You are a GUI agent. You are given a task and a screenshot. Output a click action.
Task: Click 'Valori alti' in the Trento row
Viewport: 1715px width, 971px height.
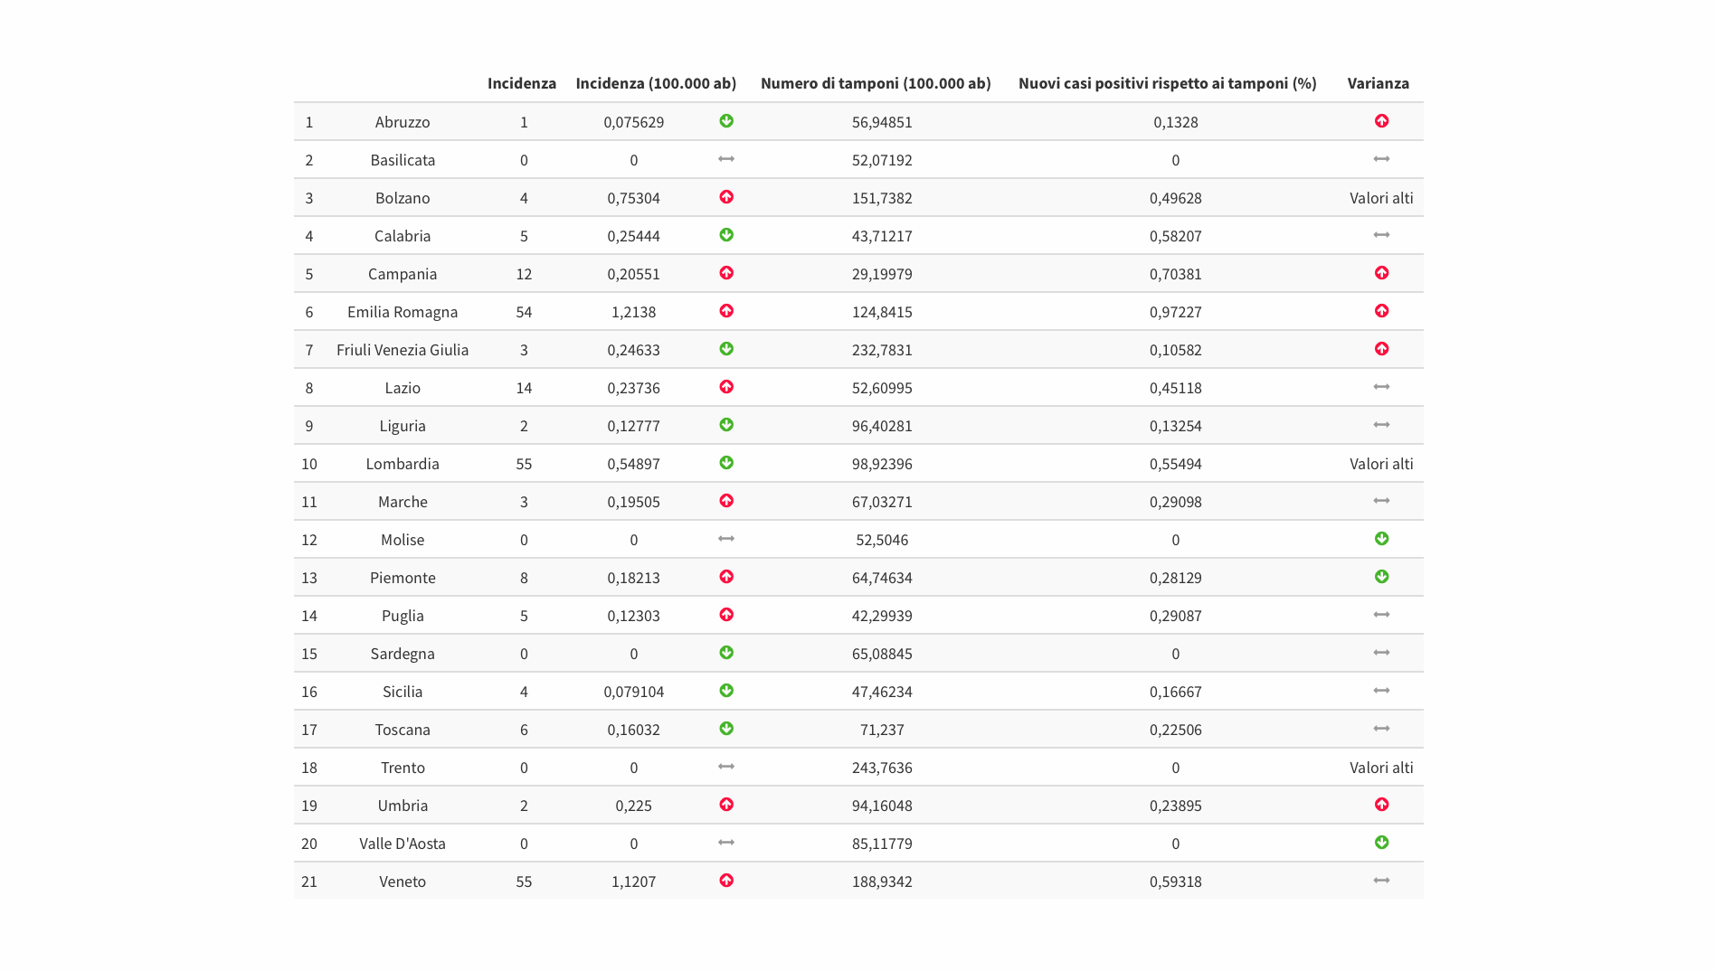(x=1380, y=768)
